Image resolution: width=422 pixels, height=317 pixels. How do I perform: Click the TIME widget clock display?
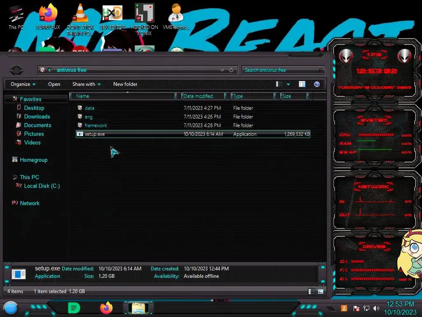[x=377, y=71]
